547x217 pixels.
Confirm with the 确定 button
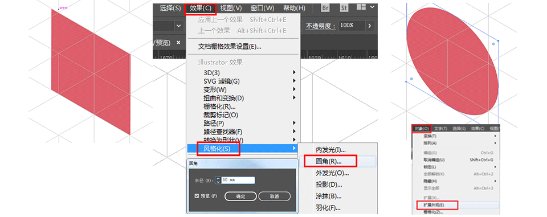point(240,196)
